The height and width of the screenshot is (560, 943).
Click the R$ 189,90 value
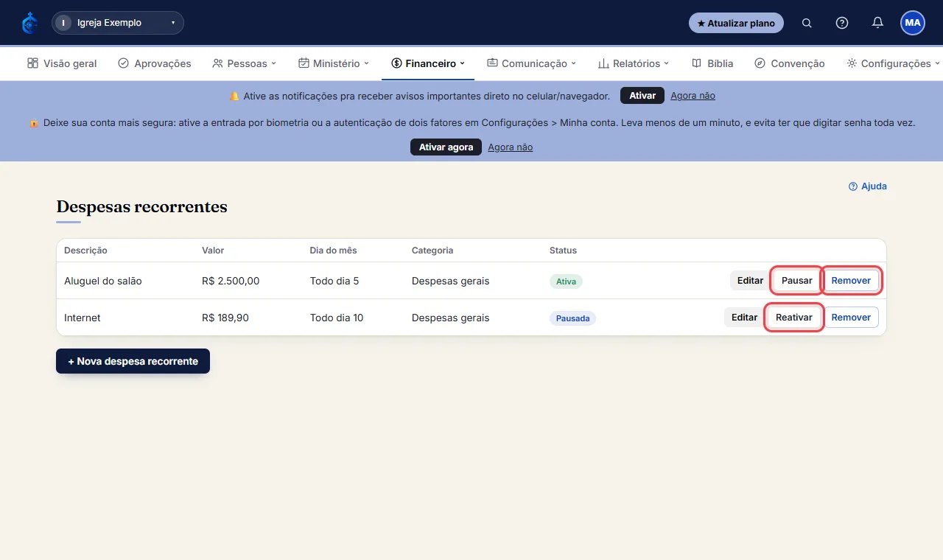(225, 318)
